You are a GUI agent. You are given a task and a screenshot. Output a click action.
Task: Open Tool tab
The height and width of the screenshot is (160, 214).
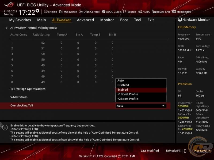coord(137,20)
